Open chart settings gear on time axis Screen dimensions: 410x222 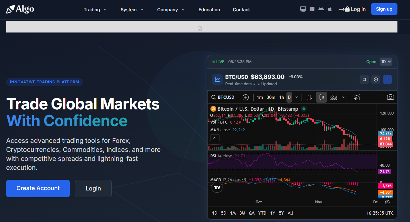click(387, 202)
